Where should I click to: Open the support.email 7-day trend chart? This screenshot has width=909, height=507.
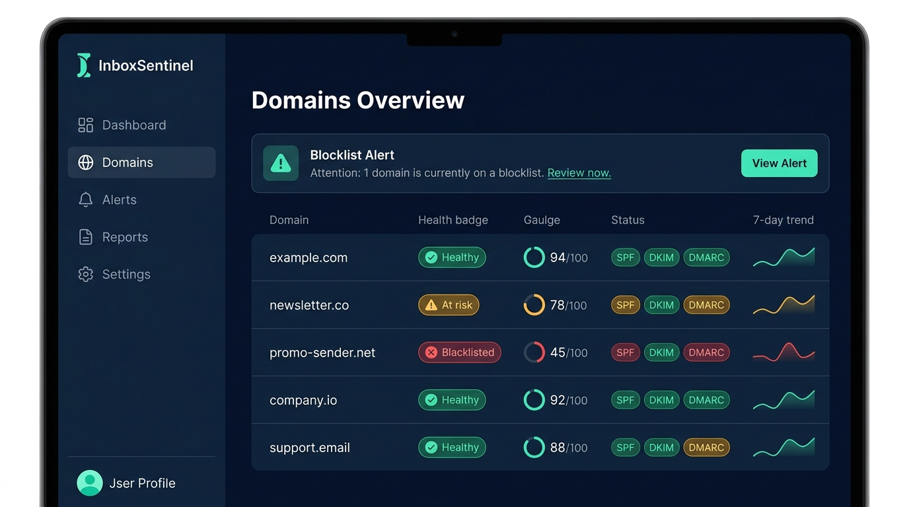coord(783,448)
